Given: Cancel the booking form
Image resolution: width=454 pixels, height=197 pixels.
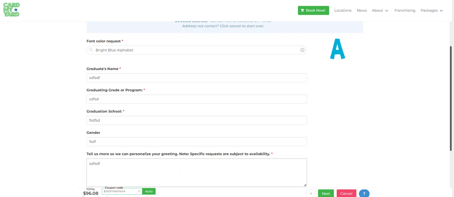Looking at the screenshot, I should tap(346, 194).
